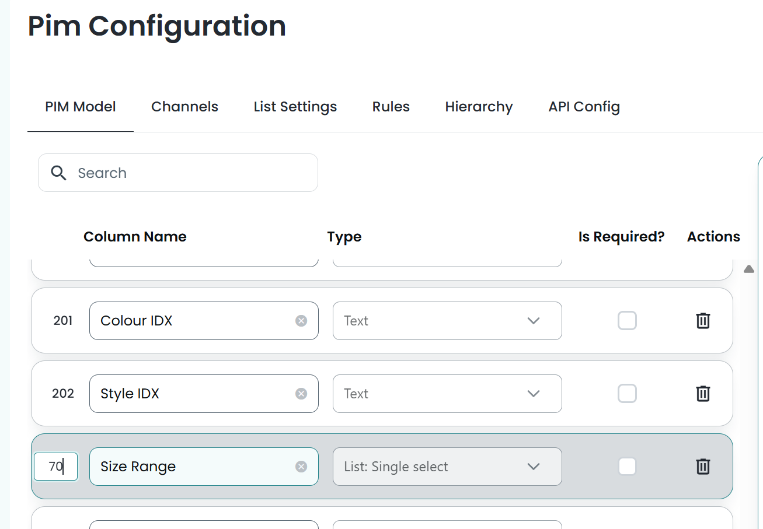The height and width of the screenshot is (529, 763).
Task: Open the API Config tab
Action: point(584,107)
